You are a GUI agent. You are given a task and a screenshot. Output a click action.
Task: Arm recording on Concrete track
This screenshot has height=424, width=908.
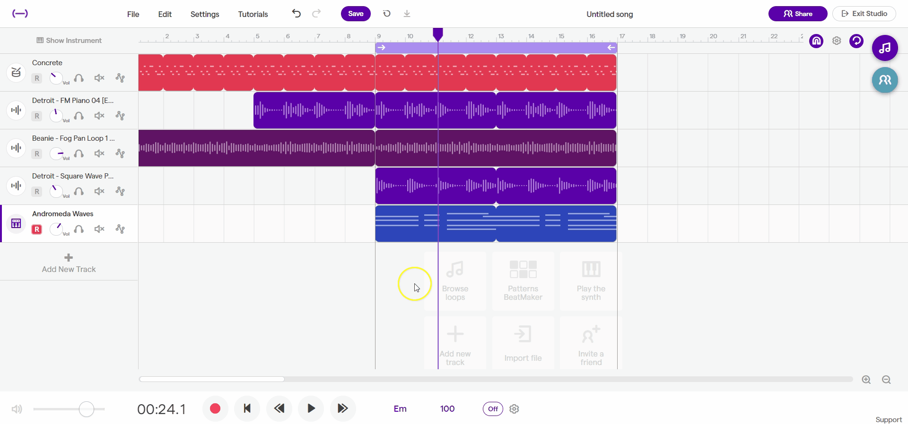pyautogui.click(x=37, y=78)
